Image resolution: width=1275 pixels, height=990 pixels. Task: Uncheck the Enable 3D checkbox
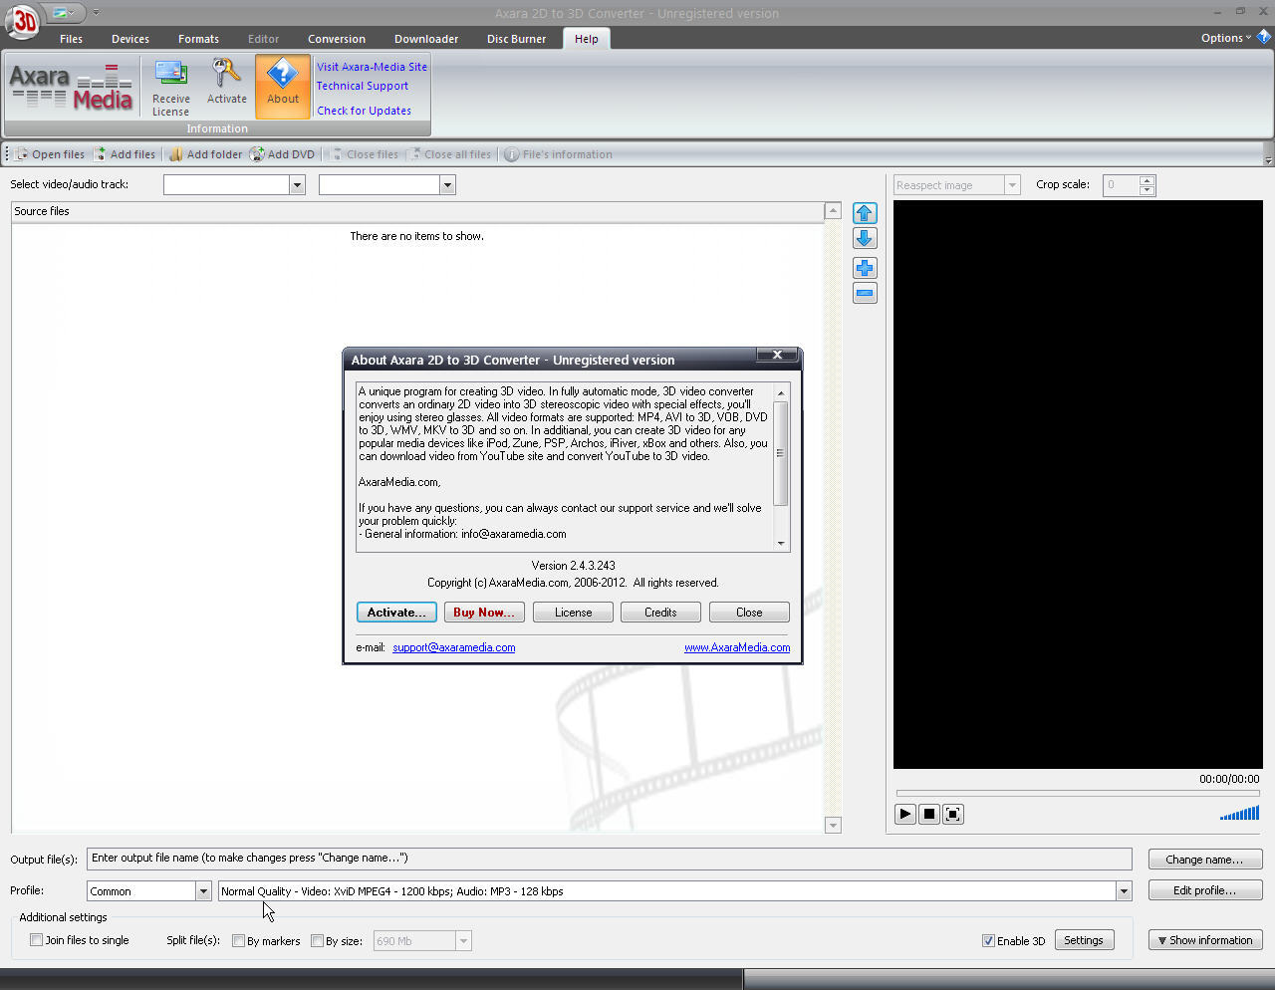pyautogui.click(x=988, y=941)
